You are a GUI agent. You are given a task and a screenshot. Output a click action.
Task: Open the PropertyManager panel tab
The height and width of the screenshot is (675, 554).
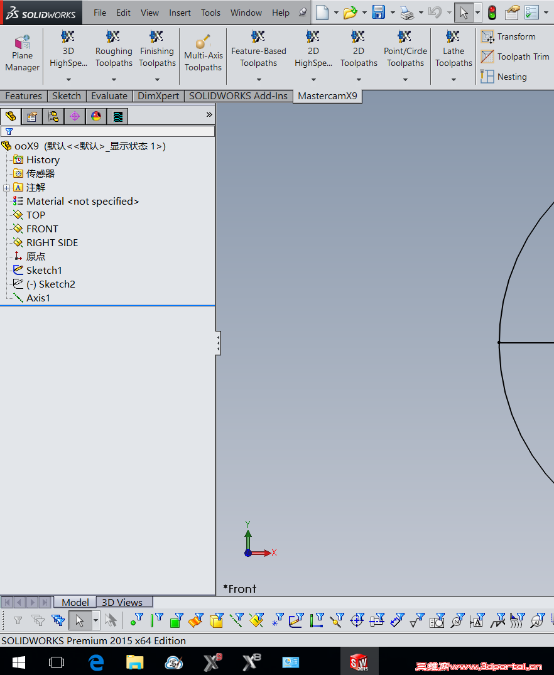32,116
